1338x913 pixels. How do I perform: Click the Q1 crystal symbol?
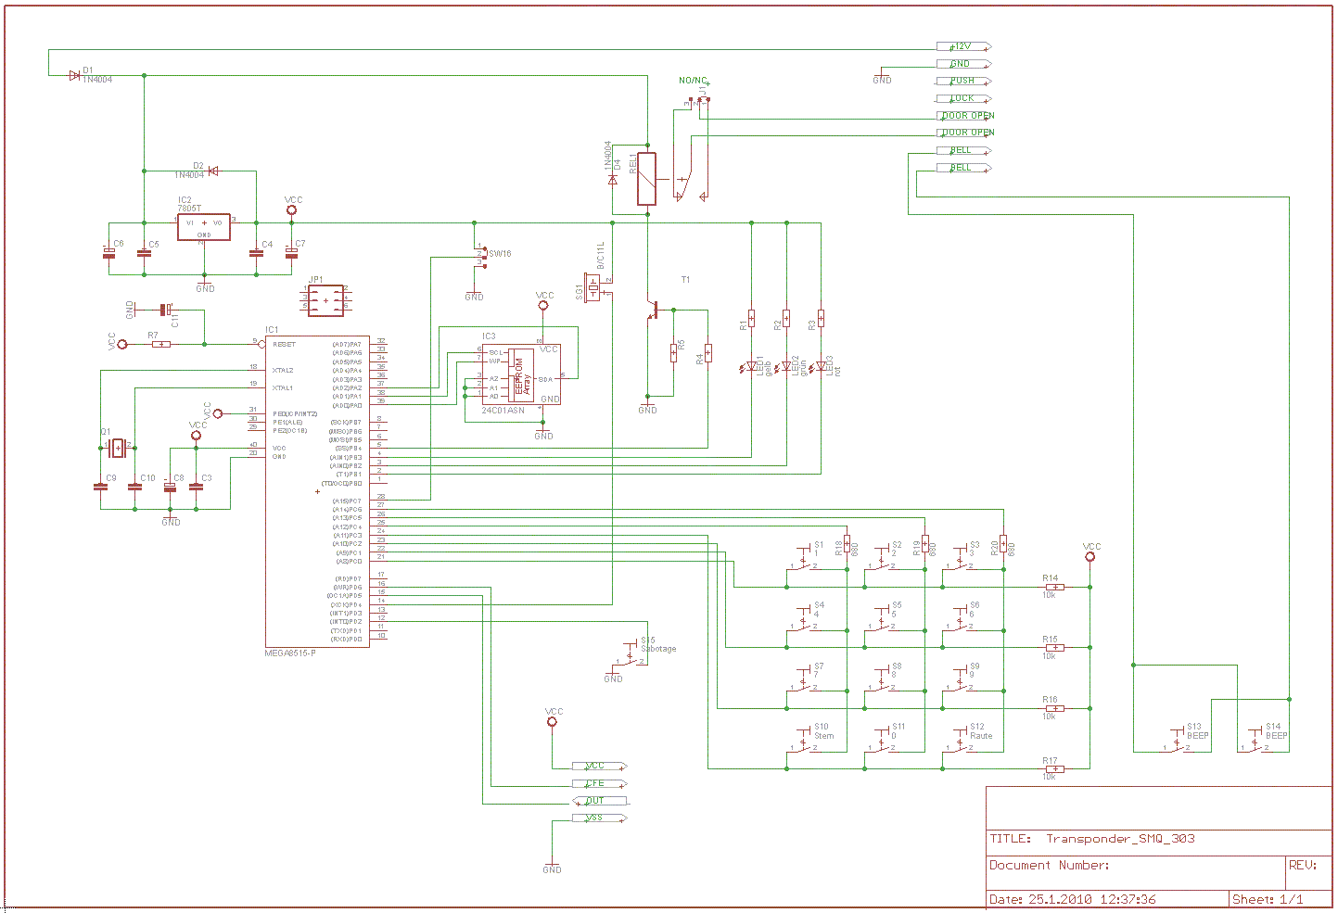[x=117, y=449]
